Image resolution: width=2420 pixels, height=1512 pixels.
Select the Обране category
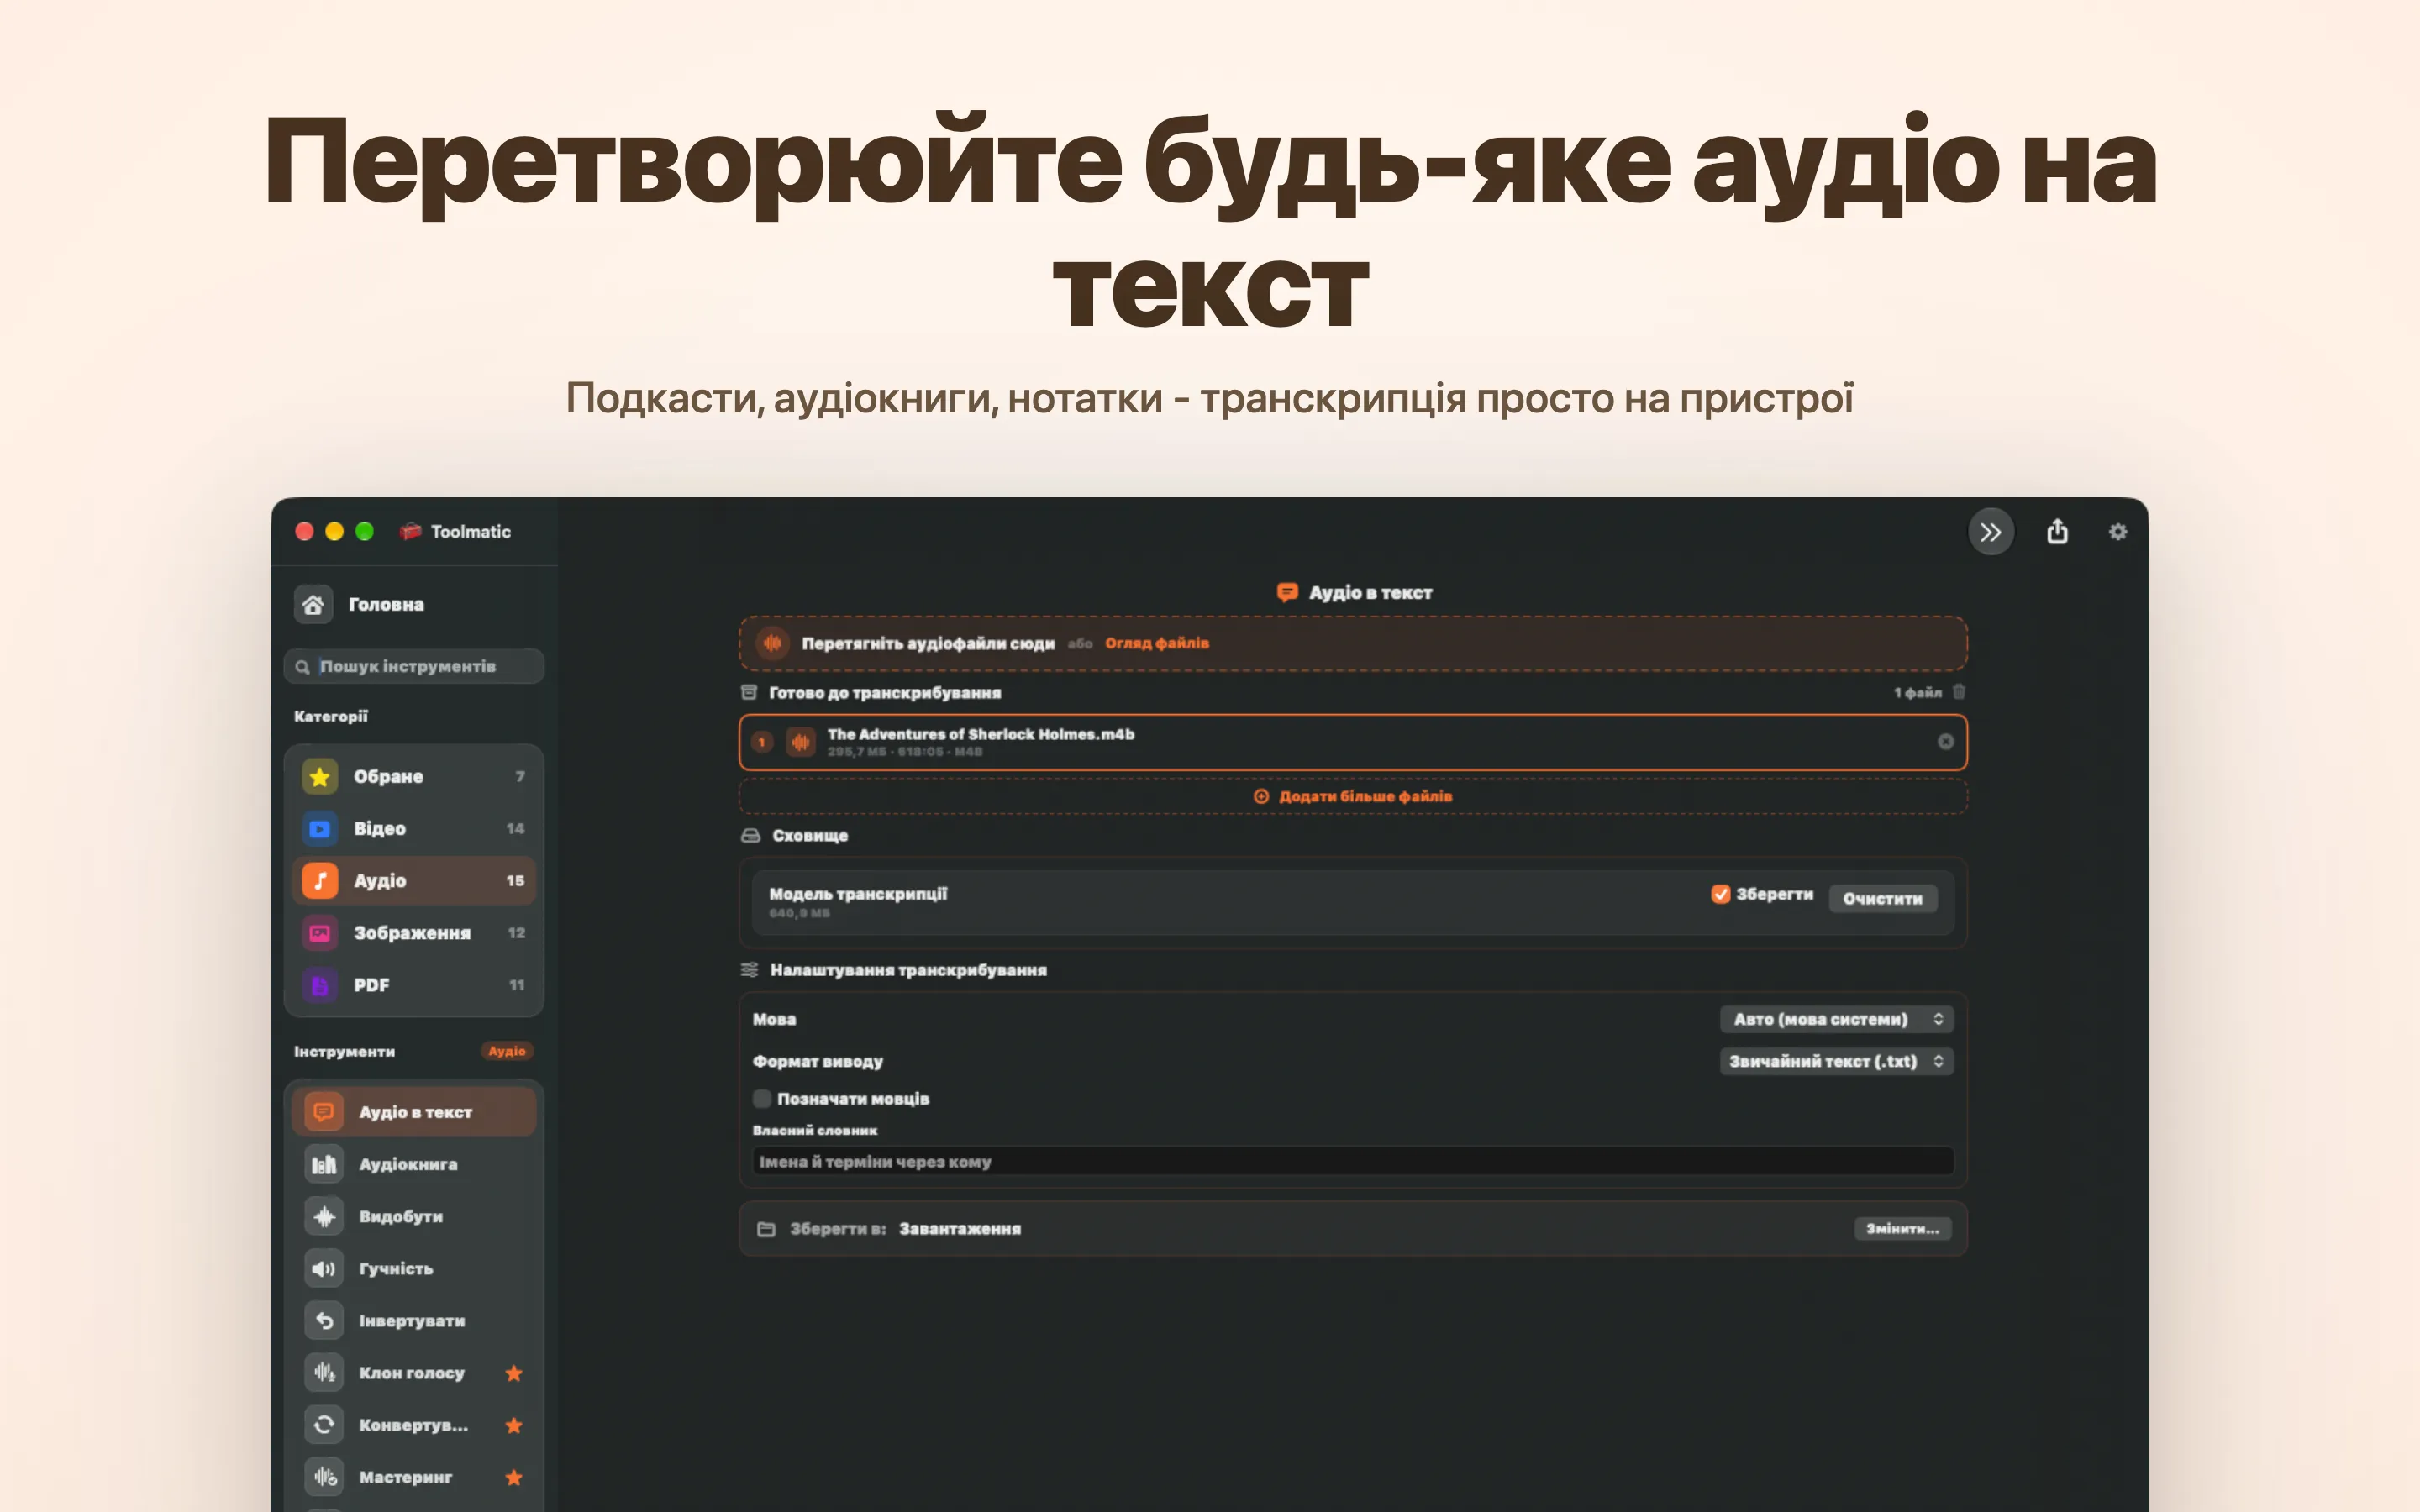(414, 776)
